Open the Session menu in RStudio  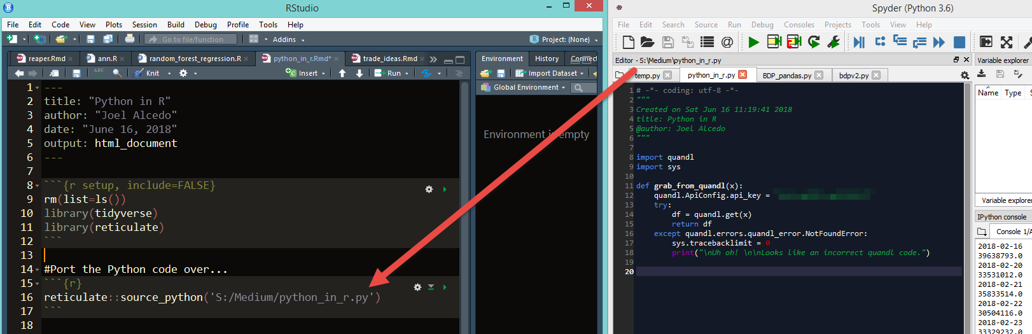144,25
